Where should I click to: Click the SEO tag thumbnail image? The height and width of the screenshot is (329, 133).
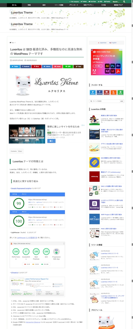point(94,162)
